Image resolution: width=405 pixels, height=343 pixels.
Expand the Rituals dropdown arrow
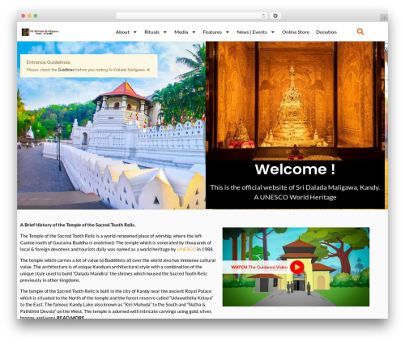[165, 32]
